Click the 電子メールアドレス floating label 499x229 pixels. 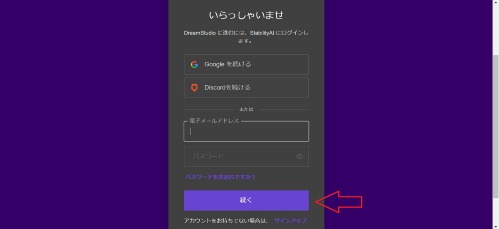pyautogui.click(x=214, y=121)
